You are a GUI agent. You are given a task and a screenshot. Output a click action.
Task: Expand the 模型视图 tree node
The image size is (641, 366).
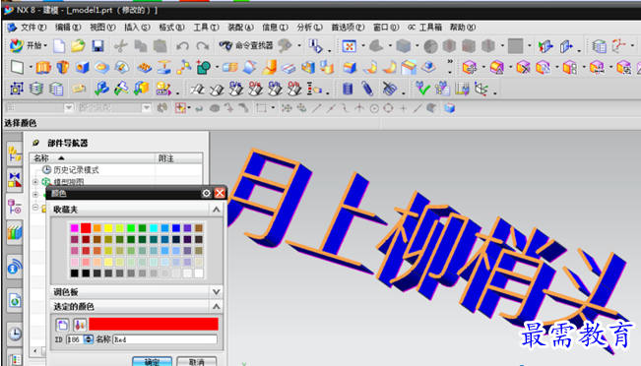[35, 182]
